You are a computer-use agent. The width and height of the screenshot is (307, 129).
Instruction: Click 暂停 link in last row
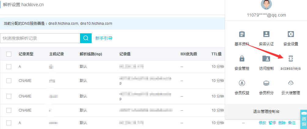point(272,123)
